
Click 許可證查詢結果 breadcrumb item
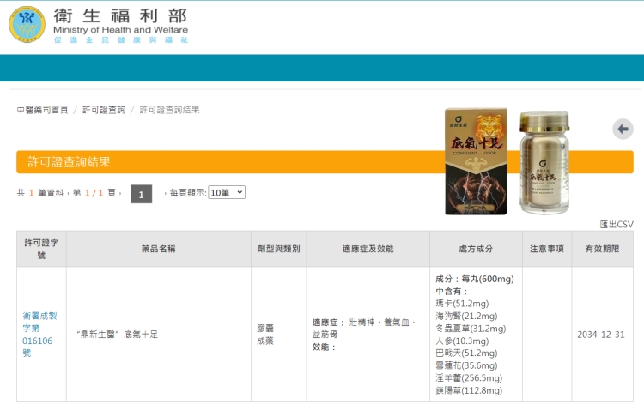click(x=169, y=110)
